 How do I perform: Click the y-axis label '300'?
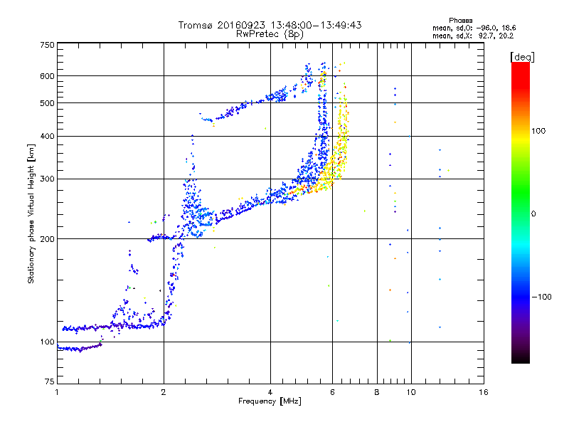(x=47, y=179)
